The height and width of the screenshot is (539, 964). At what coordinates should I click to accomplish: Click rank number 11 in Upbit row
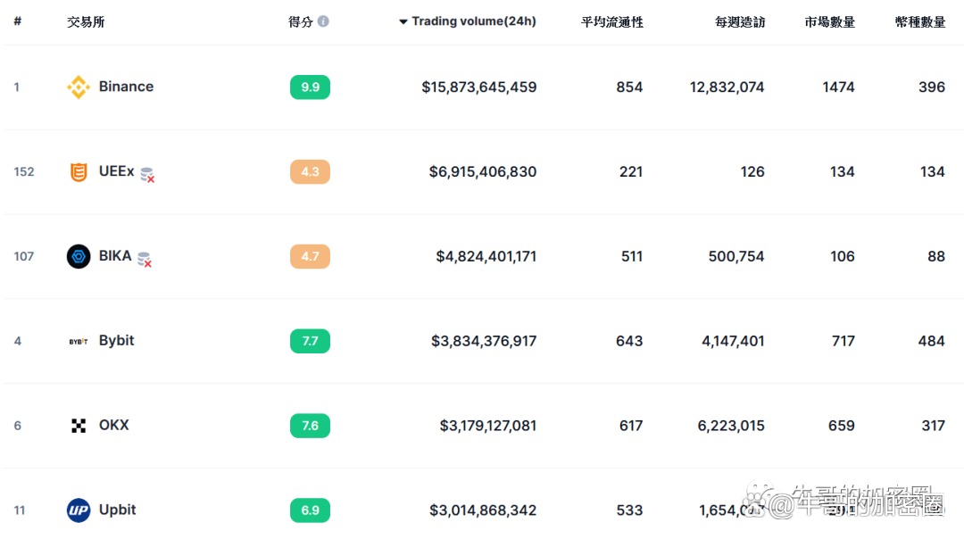pyautogui.click(x=20, y=510)
